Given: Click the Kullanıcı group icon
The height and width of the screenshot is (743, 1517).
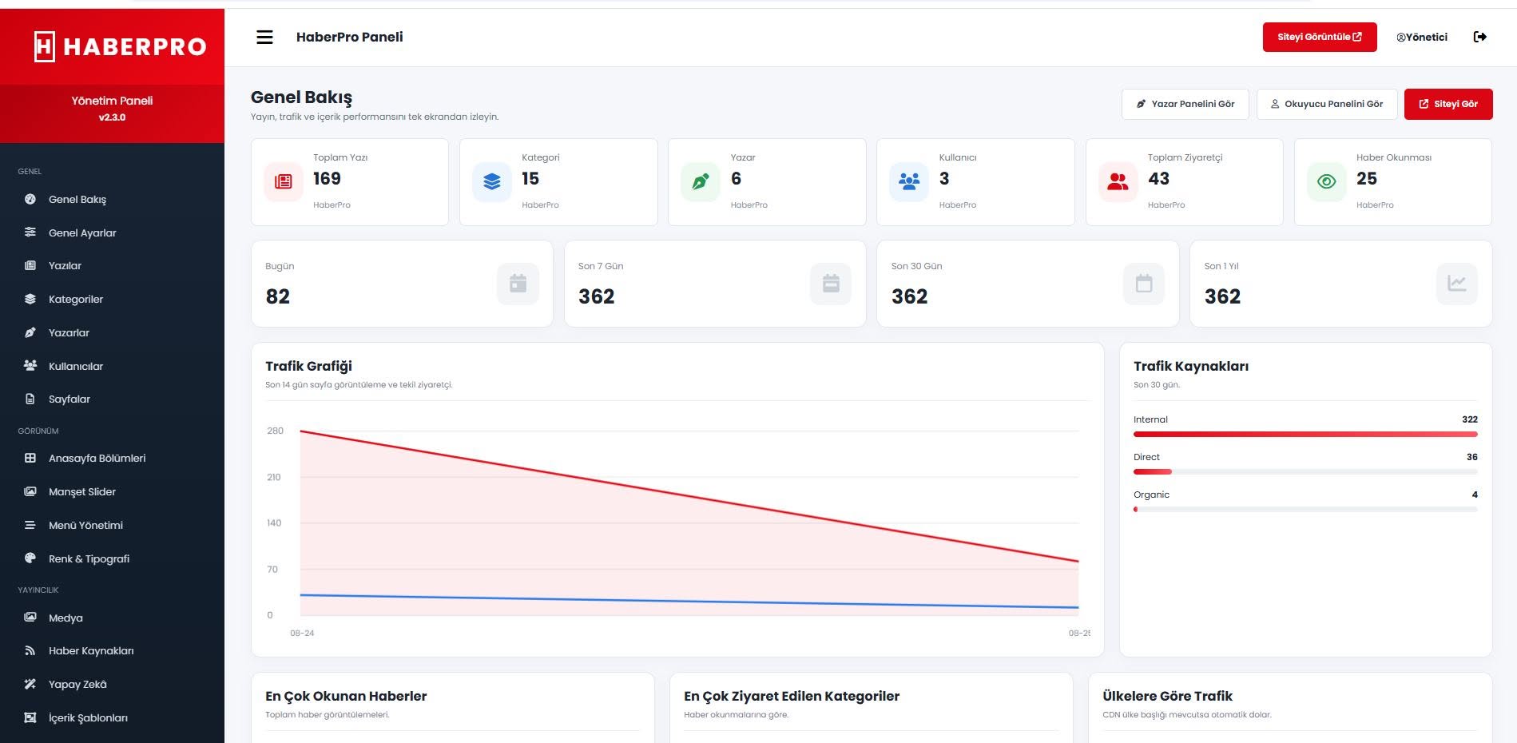Looking at the screenshot, I should tap(909, 181).
